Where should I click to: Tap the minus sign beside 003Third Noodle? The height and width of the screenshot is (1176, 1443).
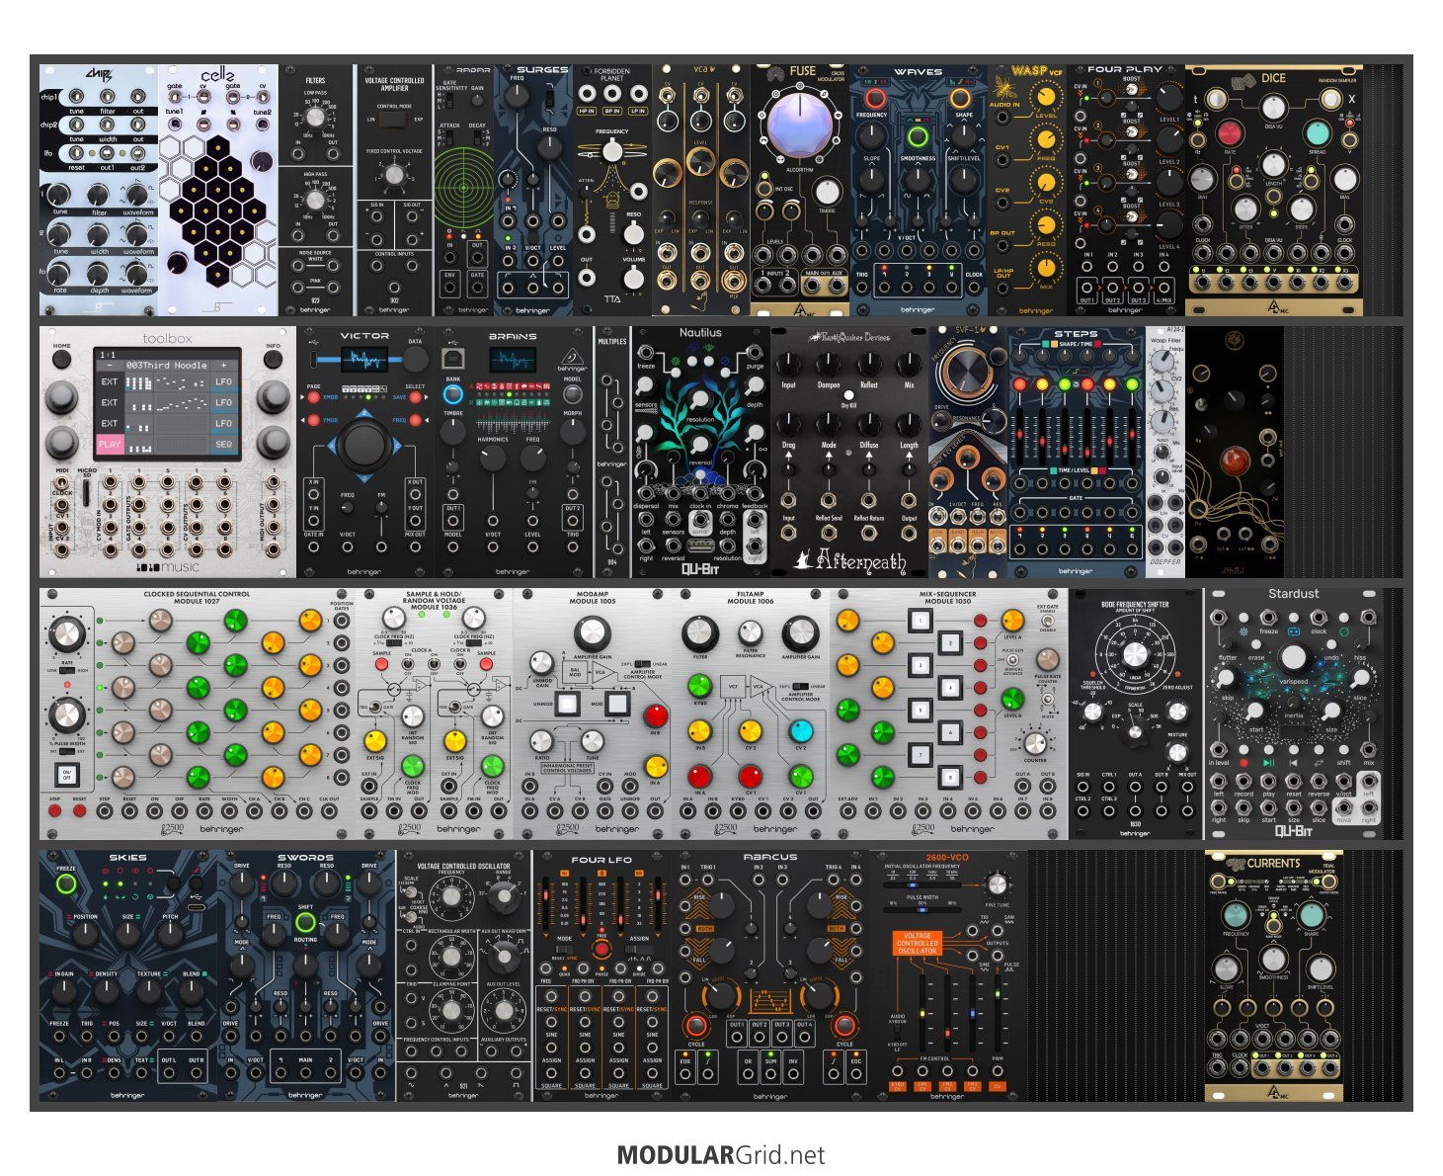109,365
